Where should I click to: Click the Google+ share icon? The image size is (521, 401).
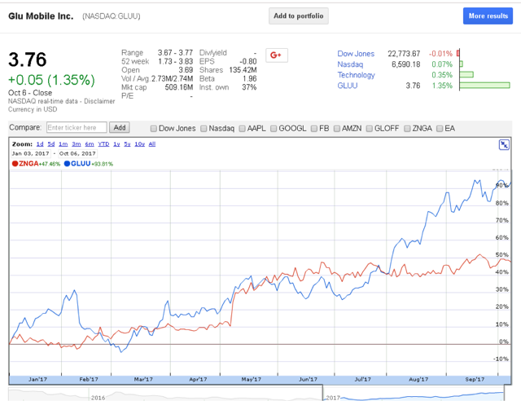[277, 55]
